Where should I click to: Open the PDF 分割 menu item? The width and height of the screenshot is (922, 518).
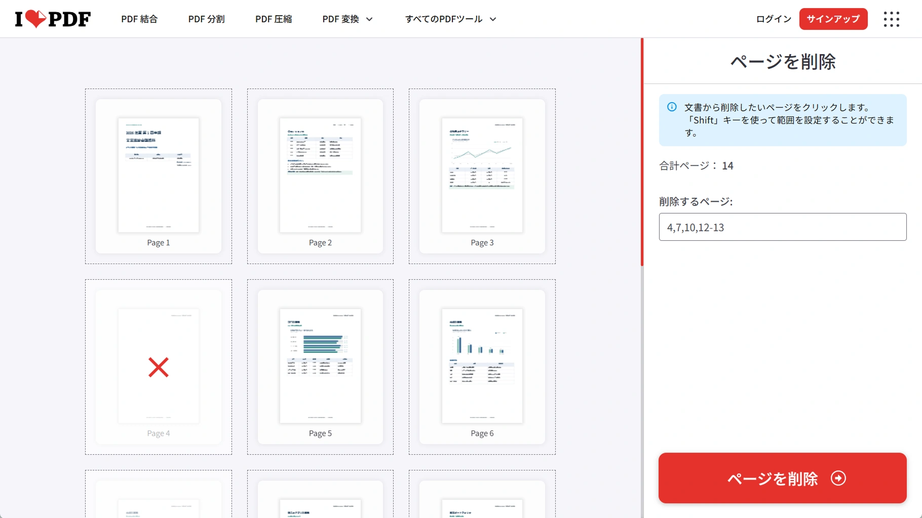click(x=207, y=19)
